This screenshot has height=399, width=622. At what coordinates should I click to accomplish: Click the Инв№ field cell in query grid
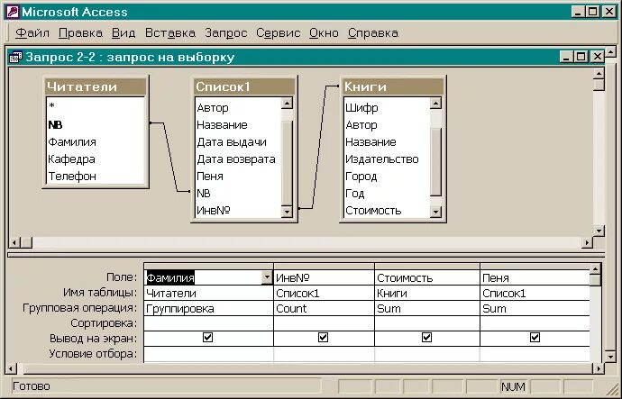point(324,277)
